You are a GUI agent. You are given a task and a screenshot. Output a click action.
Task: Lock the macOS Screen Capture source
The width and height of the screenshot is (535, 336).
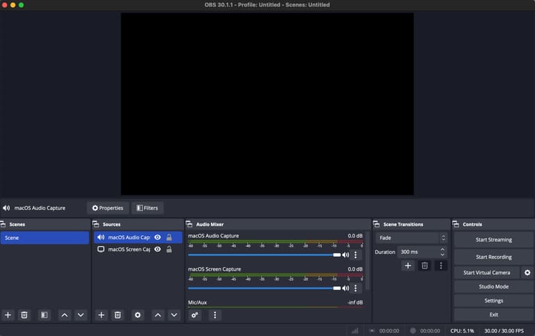[169, 250]
